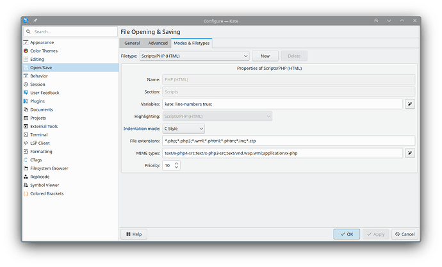Click the Priority number field
442x267 pixels.
pos(168,166)
